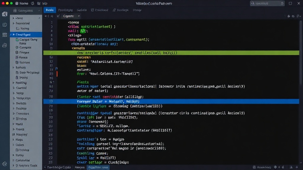Screen dimensions: 303x170
Task: Click the macOS green fullscreen dot
Action: click(11, 3)
